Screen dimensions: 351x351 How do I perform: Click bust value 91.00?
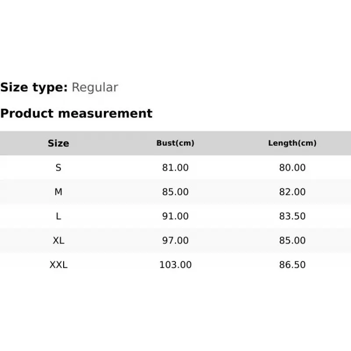175,216
